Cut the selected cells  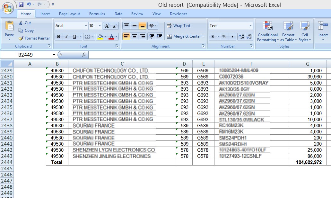[x=25, y=23]
